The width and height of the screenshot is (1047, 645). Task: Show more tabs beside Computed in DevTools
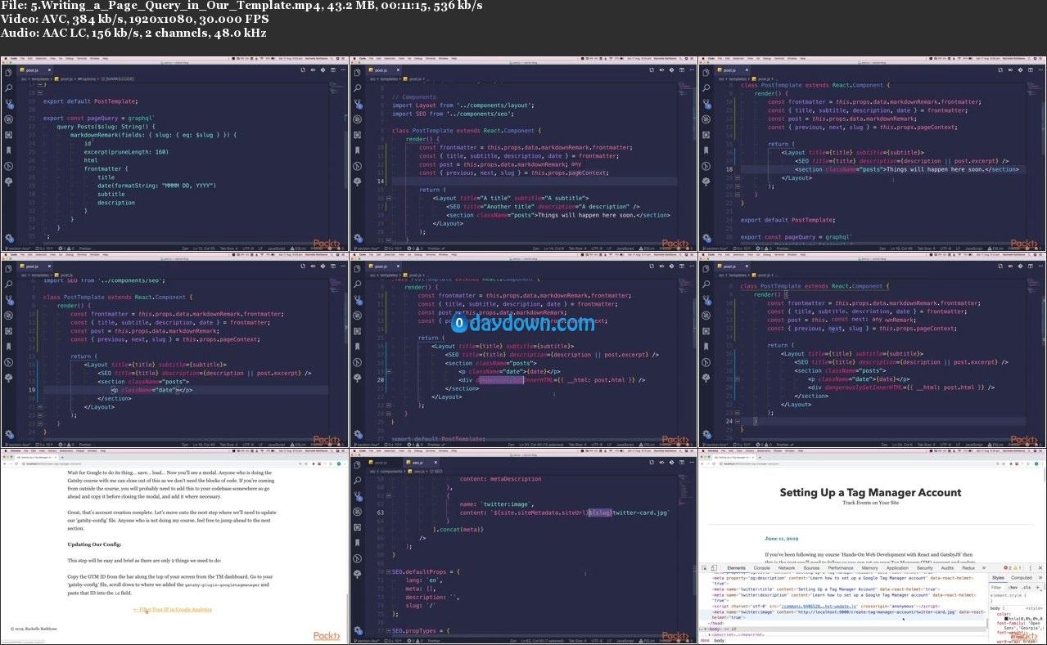coord(1040,577)
